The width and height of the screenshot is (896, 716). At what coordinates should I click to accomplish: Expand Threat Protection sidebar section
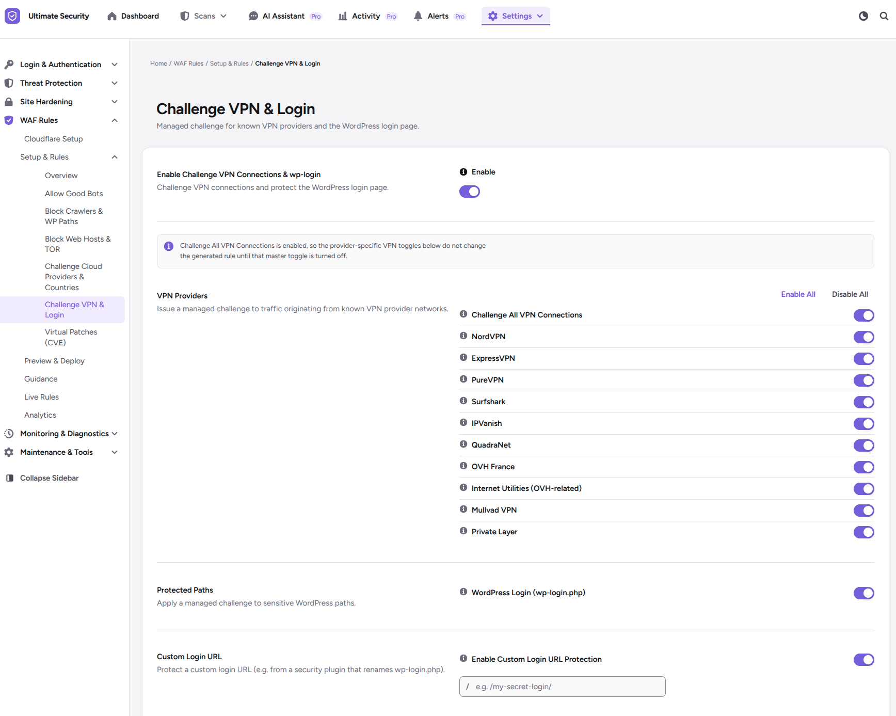[x=62, y=83]
